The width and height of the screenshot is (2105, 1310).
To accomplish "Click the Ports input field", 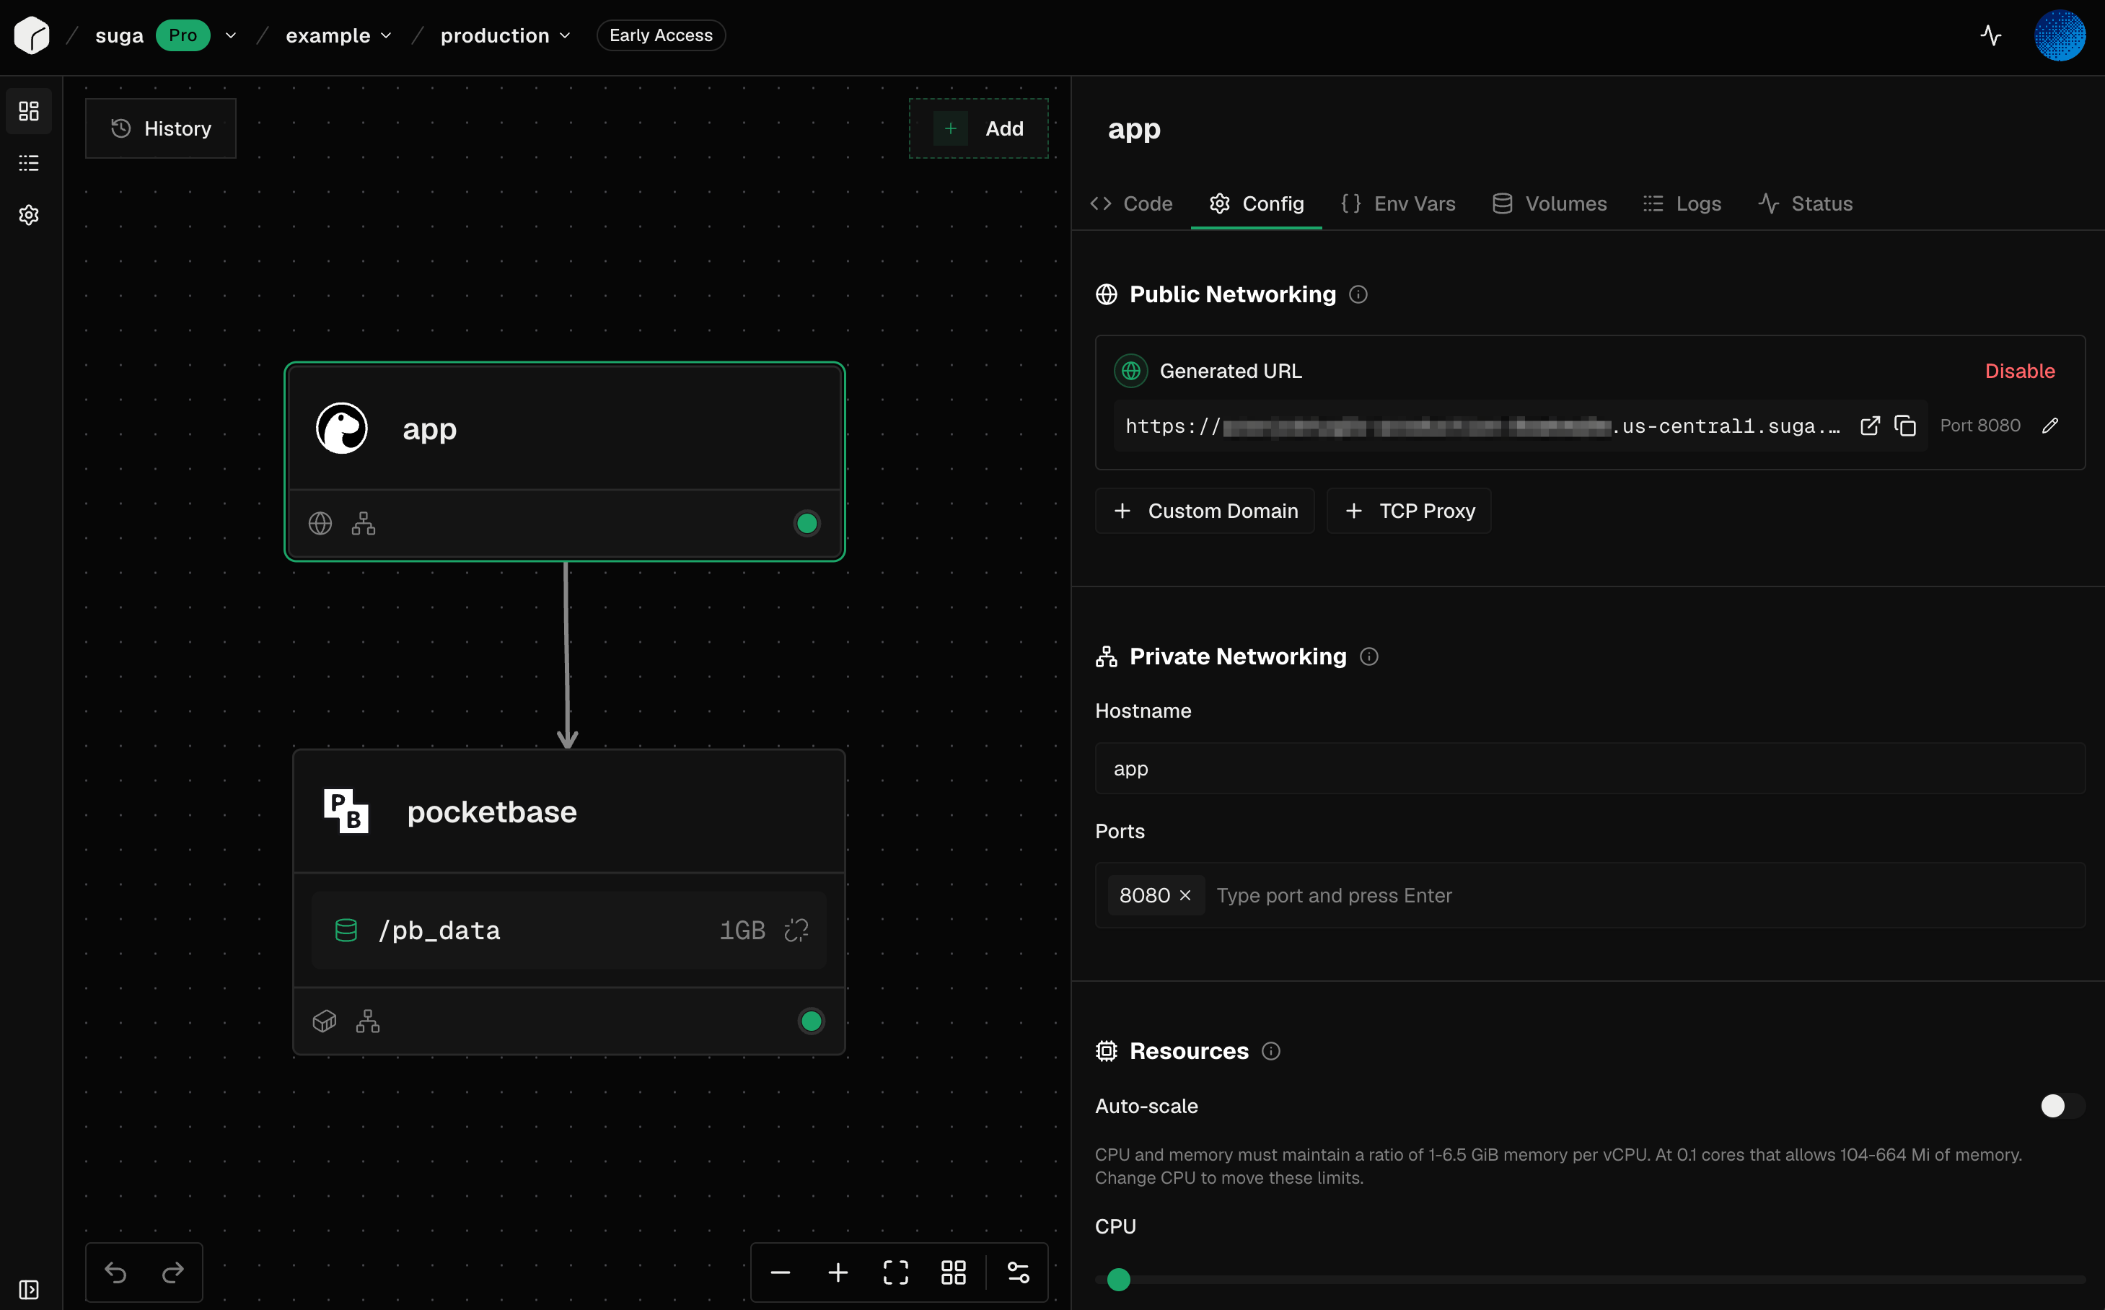I will 1590,895.
